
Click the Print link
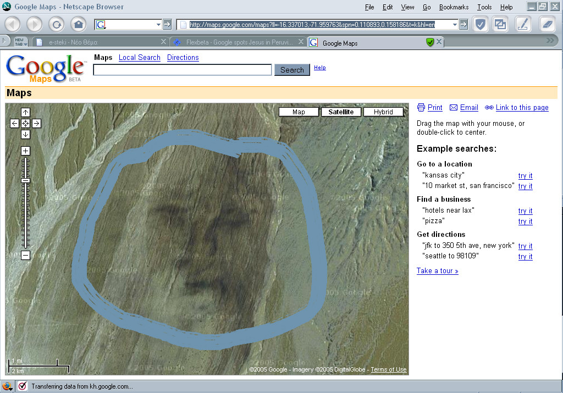click(435, 107)
